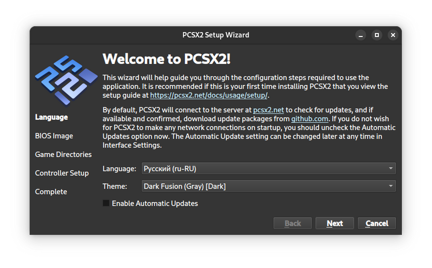Click the Enable Automatic Updates label
432x268 pixels.
[x=155, y=203]
